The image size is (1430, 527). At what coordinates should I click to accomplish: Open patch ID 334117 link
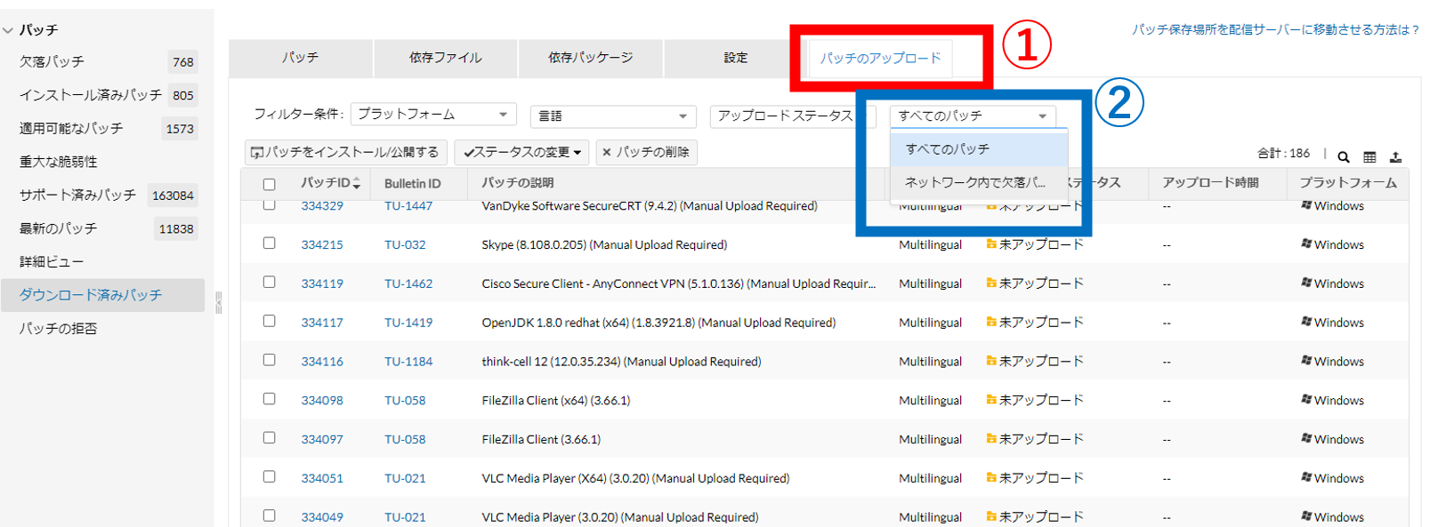click(322, 323)
